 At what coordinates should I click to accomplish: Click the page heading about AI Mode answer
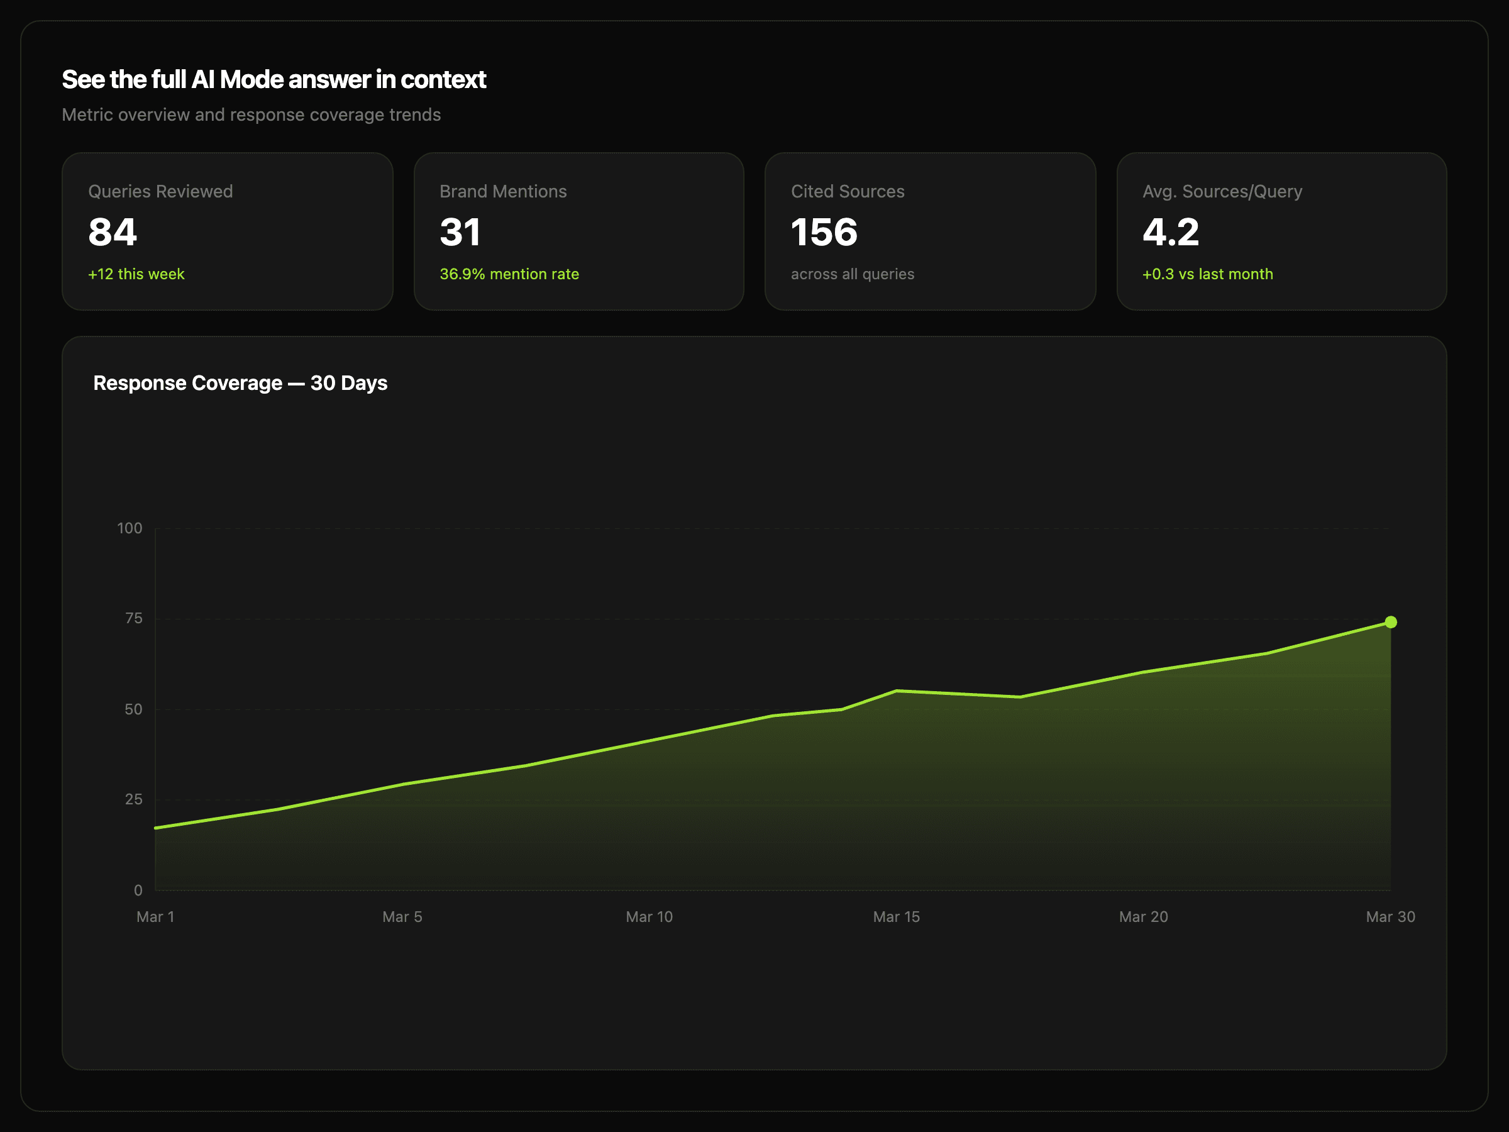[274, 80]
